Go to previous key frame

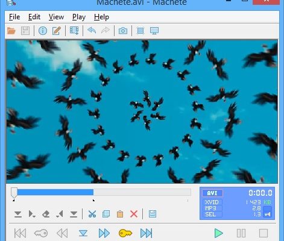[x=41, y=233]
